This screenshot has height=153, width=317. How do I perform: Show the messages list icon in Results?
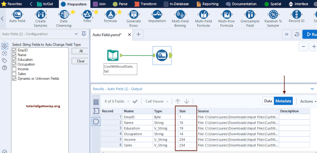[x=96, y=102]
